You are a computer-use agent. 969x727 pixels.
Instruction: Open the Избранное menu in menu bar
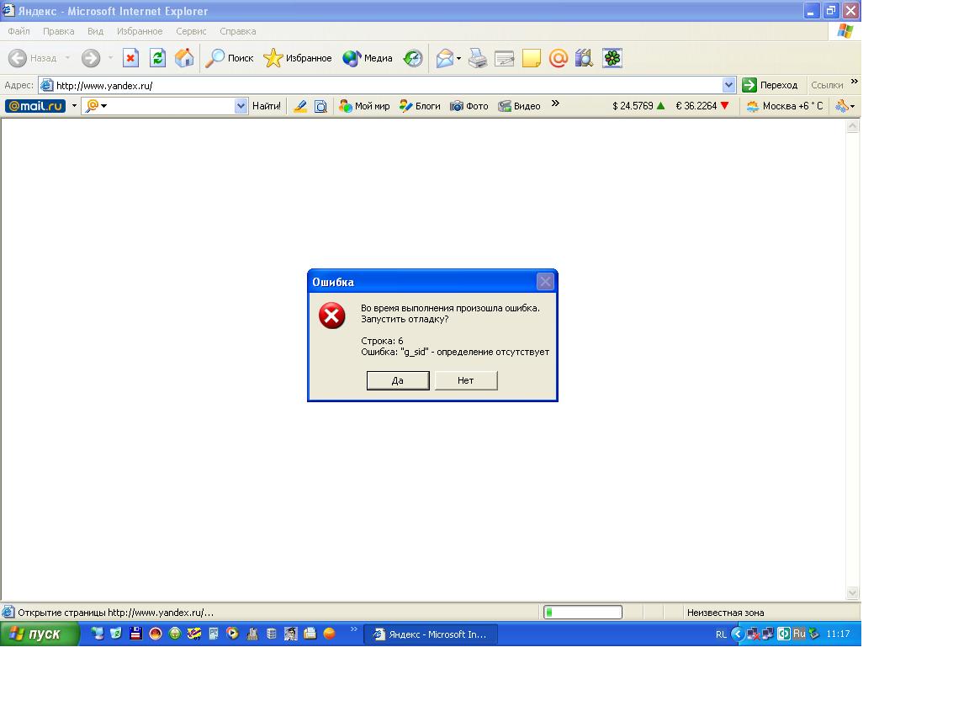click(140, 31)
